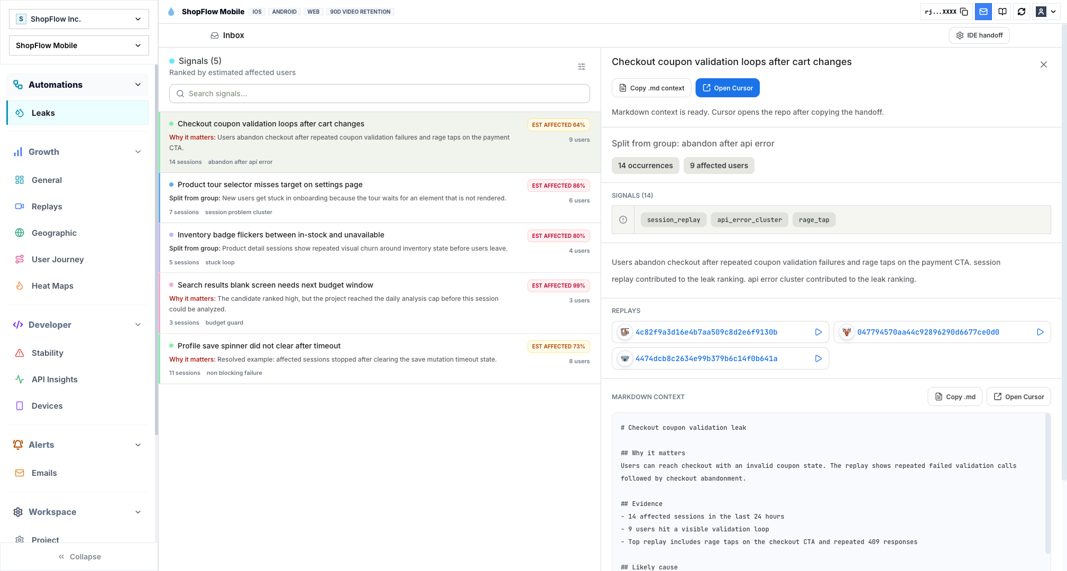Image resolution: width=1067 pixels, height=571 pixels.
Task: Select Product tour selector misses target signal
Action: (380, 198)
